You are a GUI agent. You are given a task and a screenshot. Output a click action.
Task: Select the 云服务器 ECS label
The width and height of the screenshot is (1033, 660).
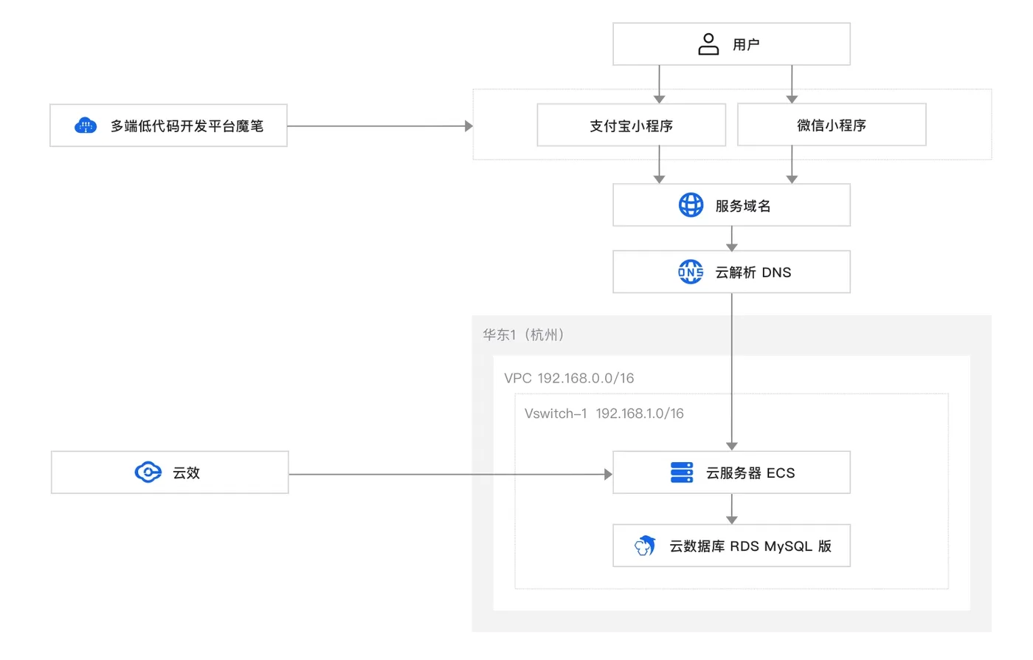tap(750, 473)
